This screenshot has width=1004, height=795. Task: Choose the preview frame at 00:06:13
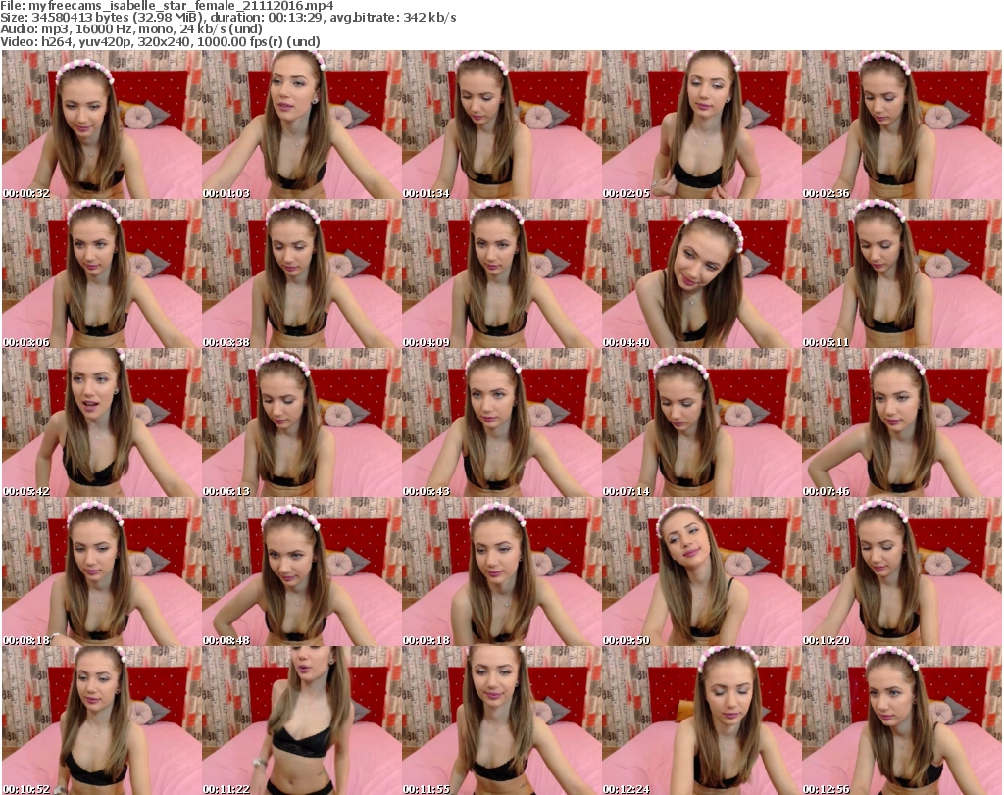click(x=302, y=423)
